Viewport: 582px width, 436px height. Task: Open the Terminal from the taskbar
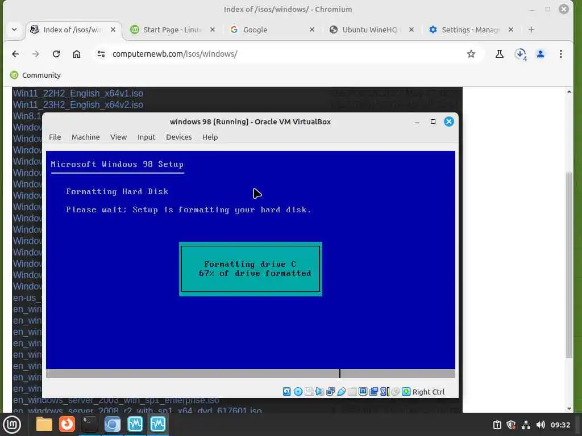(89, 424)
